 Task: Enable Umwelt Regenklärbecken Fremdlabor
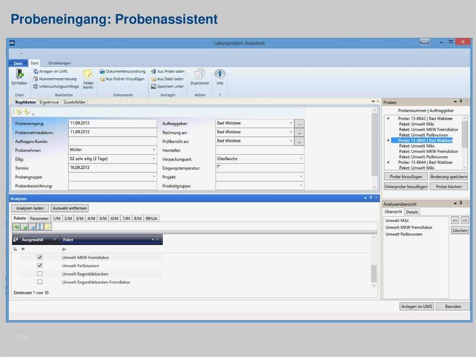[x=40, y=281]
